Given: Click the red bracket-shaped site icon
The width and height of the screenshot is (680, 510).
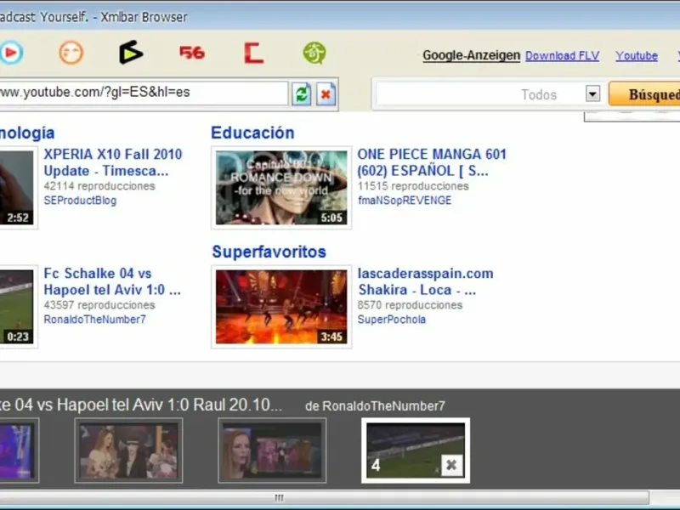Looking at the screenshot, I should click(253, 53).
